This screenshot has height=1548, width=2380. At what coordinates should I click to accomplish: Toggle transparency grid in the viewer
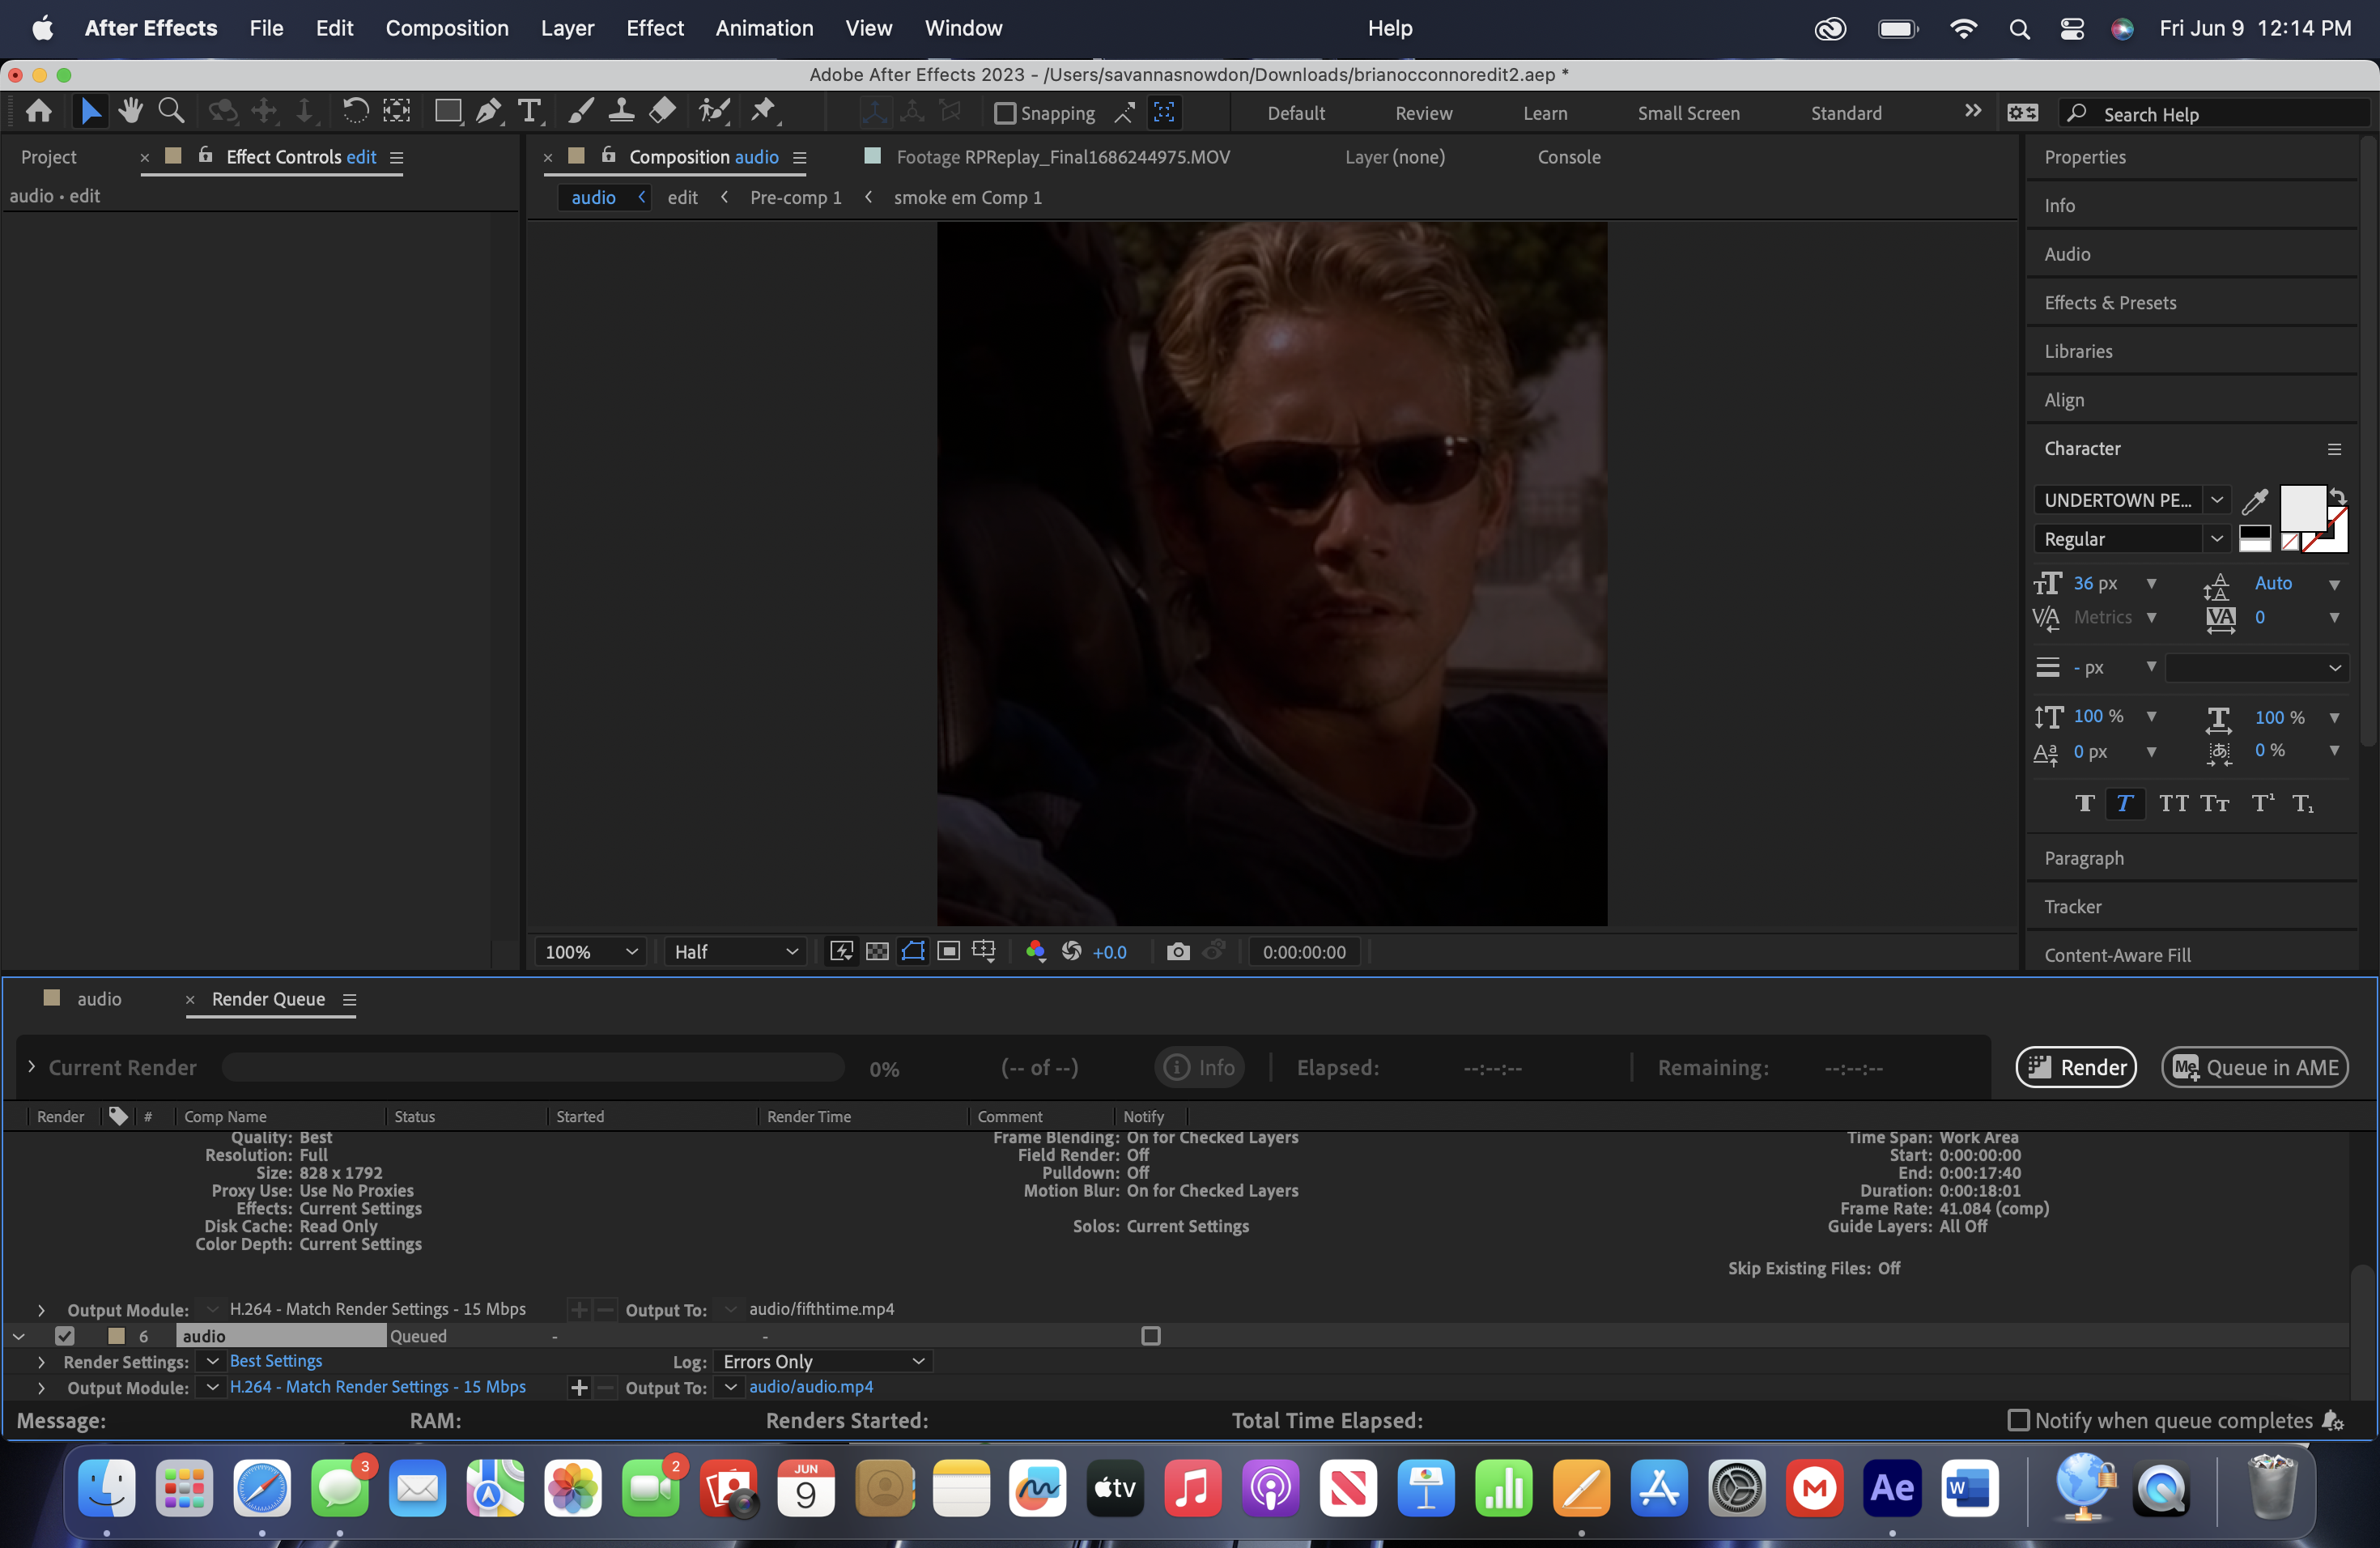tap(877, 951)
